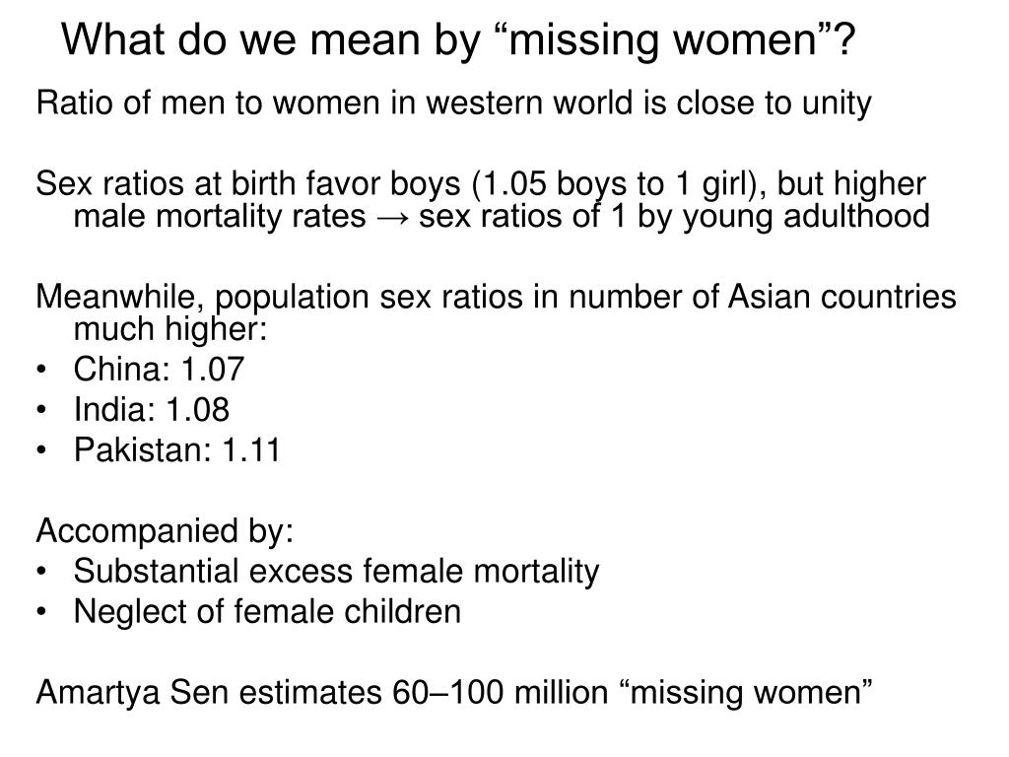The image size is (1009, 757).
Task: Click the bullet before 'China: 1.07'
Action: tap(41, 371)
